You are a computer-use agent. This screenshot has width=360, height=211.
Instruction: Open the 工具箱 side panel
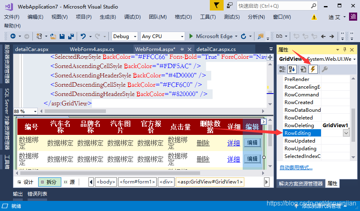click(7, 162)
